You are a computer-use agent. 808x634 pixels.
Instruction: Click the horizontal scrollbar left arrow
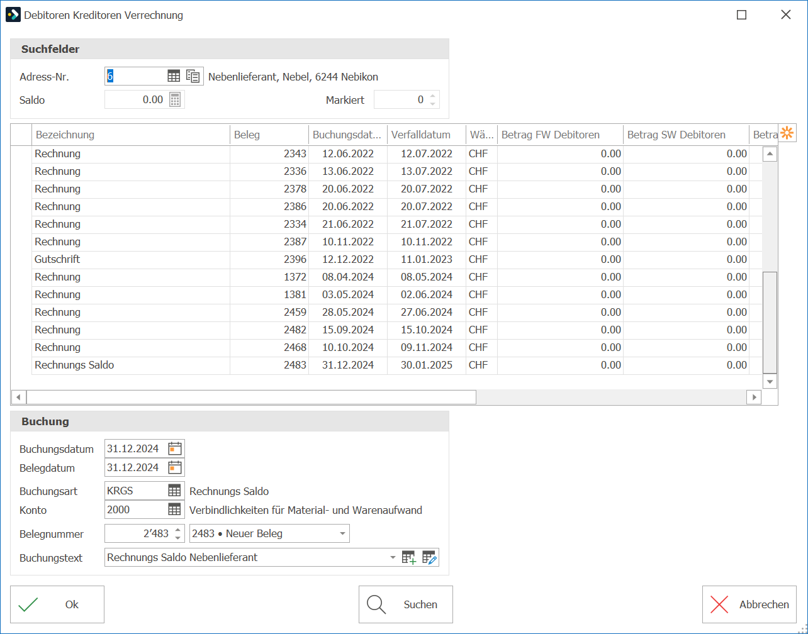click(x=18, y=397)
